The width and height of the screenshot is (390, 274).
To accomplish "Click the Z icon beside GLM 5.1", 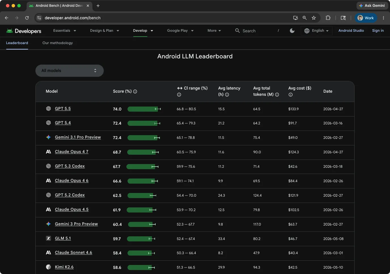I will 48,238.
